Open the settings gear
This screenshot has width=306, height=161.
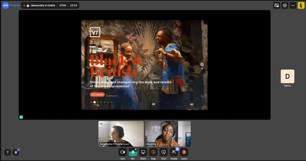[285, 5]
